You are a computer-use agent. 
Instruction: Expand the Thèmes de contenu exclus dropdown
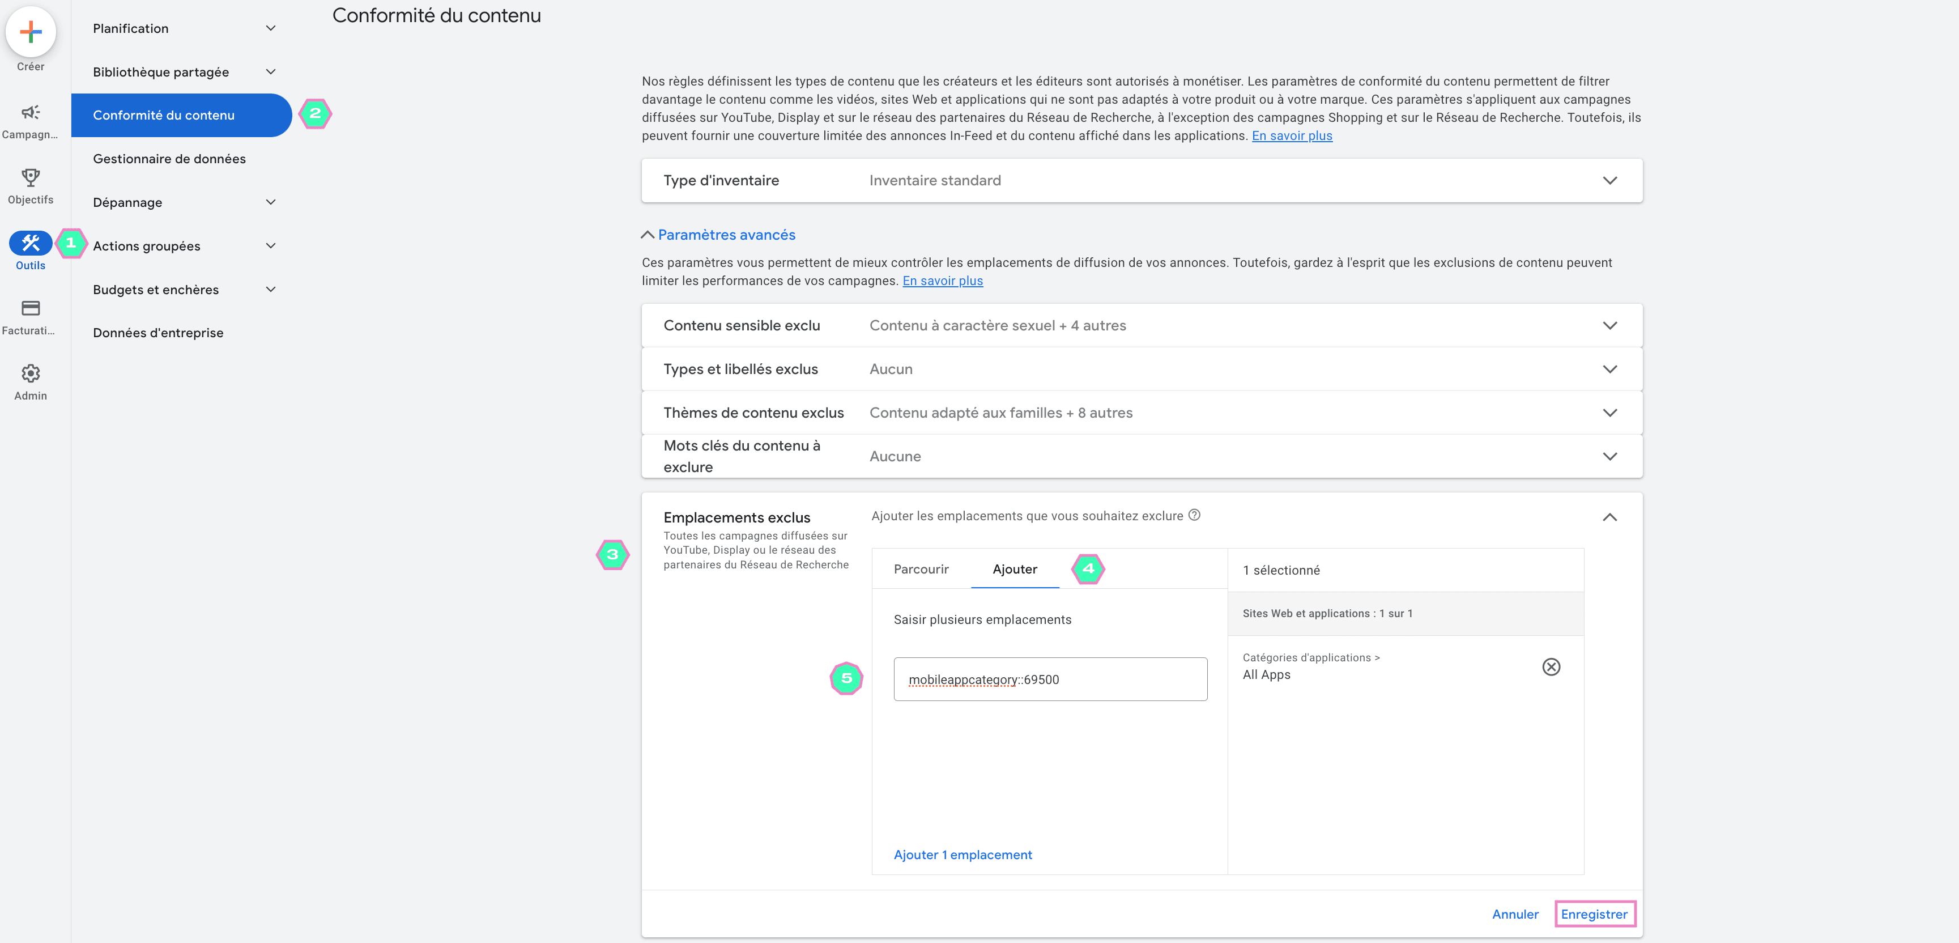1612,412
